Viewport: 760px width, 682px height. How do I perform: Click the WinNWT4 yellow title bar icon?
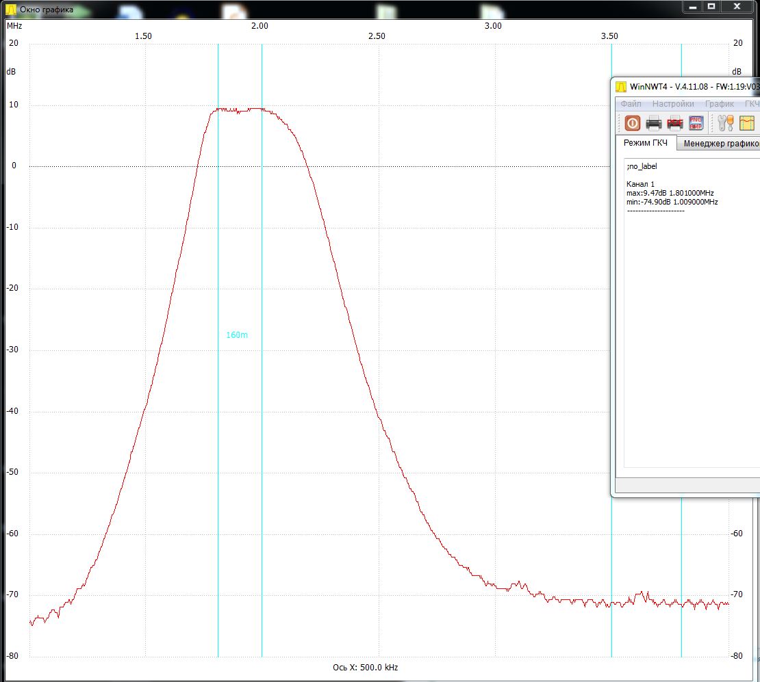tap(620, 87)
